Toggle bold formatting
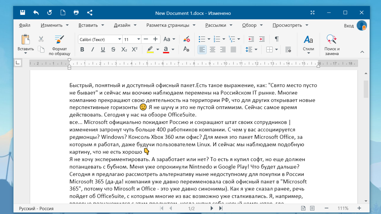Viewport: 381px width, 214px height. point(82,49)
